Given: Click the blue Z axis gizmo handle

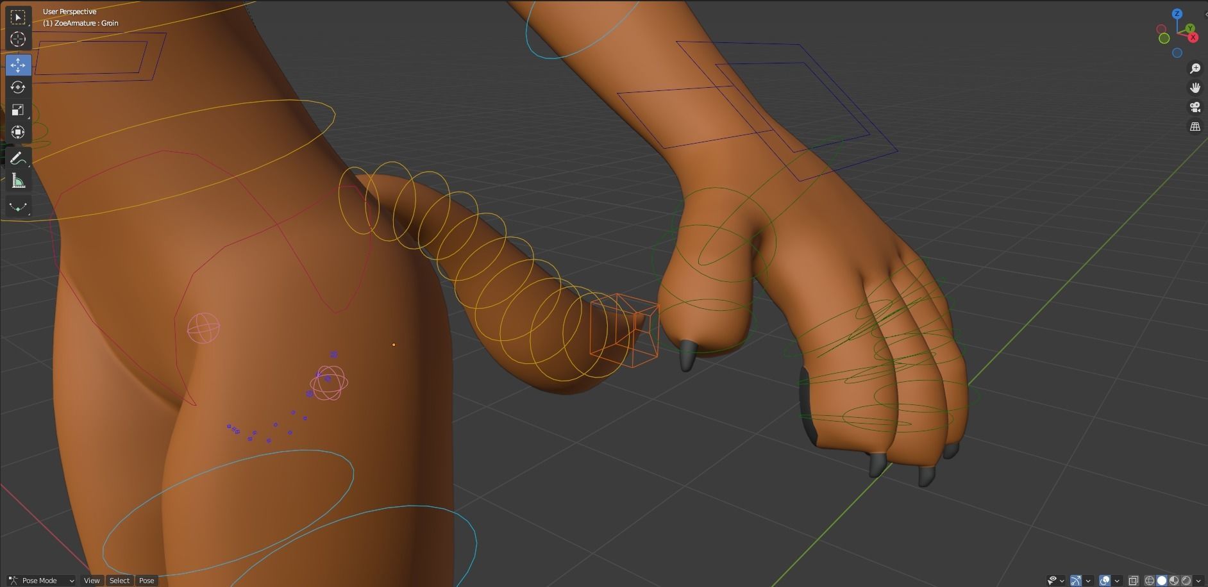Looking at the screenshot, I should 1177,13.
